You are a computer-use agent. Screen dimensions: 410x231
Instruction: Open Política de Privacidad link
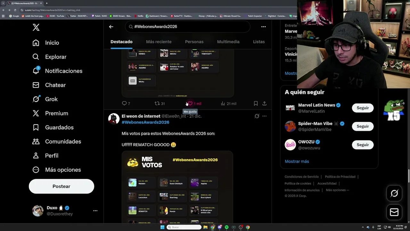tap(340, 177)
